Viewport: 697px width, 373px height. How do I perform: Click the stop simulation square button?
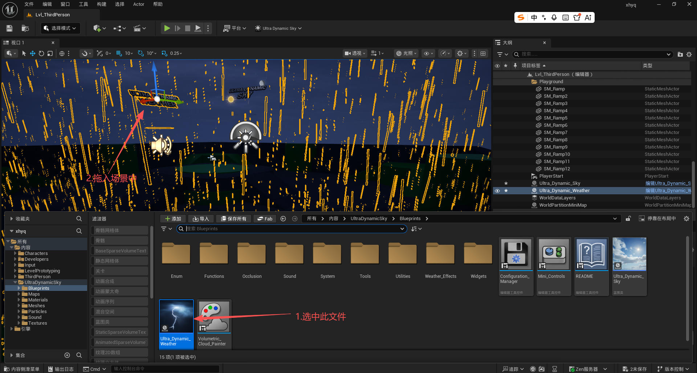pos(188,28)
